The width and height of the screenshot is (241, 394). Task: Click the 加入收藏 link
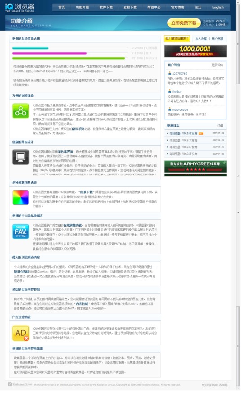click(201, 39)
